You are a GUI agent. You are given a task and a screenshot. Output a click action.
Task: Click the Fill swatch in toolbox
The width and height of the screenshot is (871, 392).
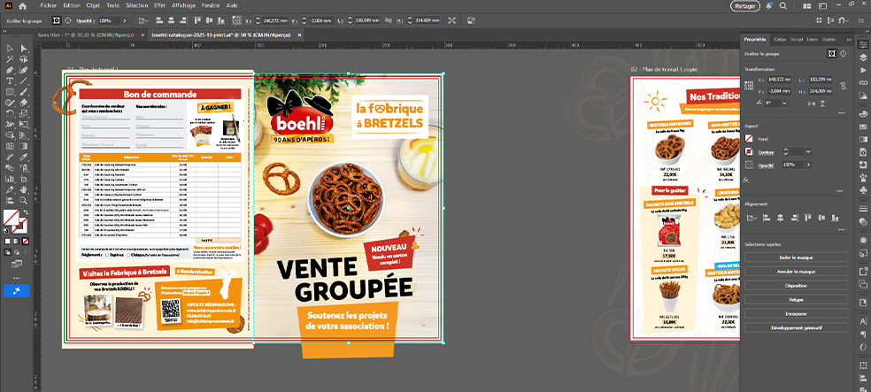[x=11, y=216]
